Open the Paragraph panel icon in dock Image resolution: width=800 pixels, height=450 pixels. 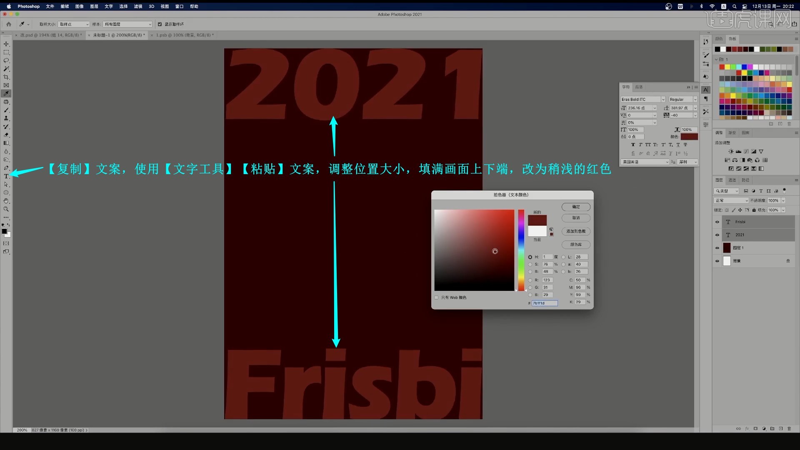coord(705,99)
